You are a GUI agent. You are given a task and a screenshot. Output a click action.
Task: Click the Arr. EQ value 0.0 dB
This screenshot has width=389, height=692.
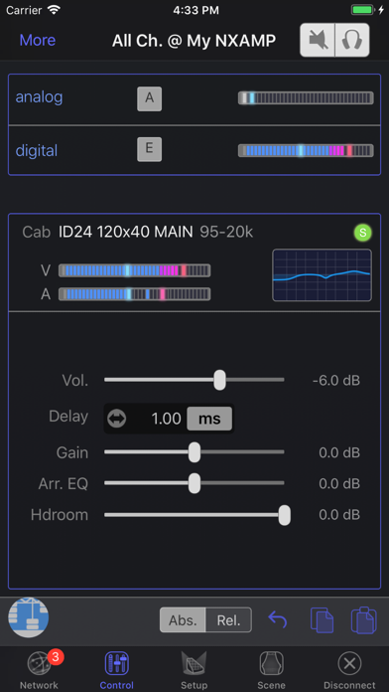(339, 483)
